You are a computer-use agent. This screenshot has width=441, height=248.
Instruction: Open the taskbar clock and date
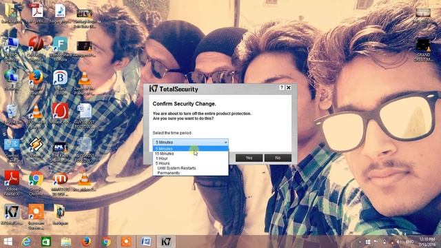pyautogui.click(x=427, y=242)
